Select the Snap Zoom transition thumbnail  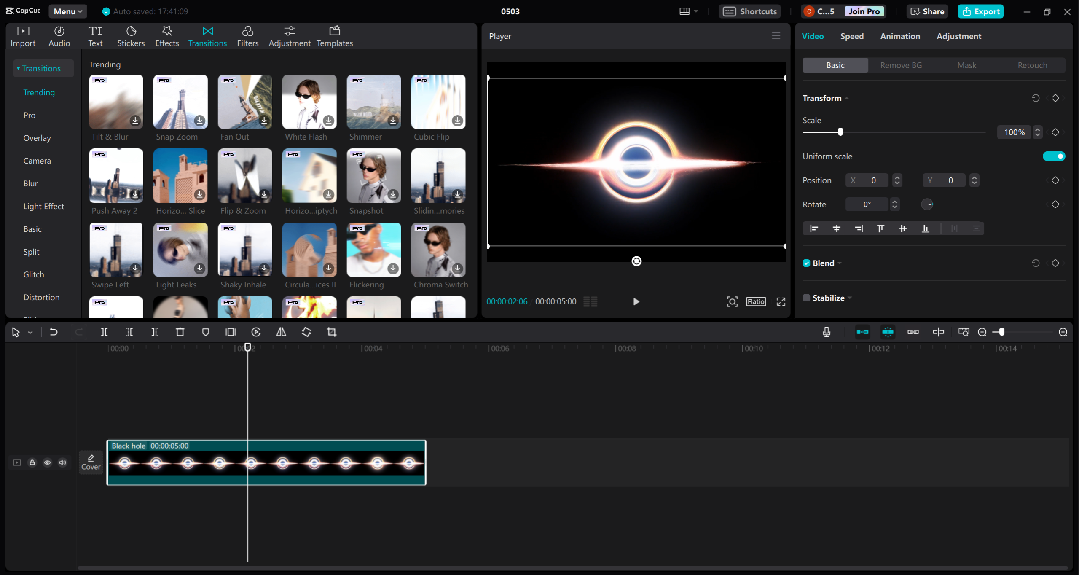tap(180, 102)
